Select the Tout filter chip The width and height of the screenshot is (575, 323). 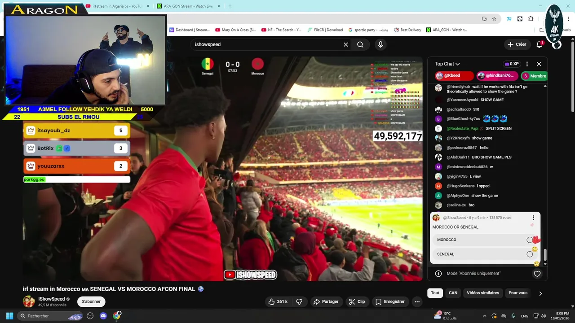tap(435, 293)
